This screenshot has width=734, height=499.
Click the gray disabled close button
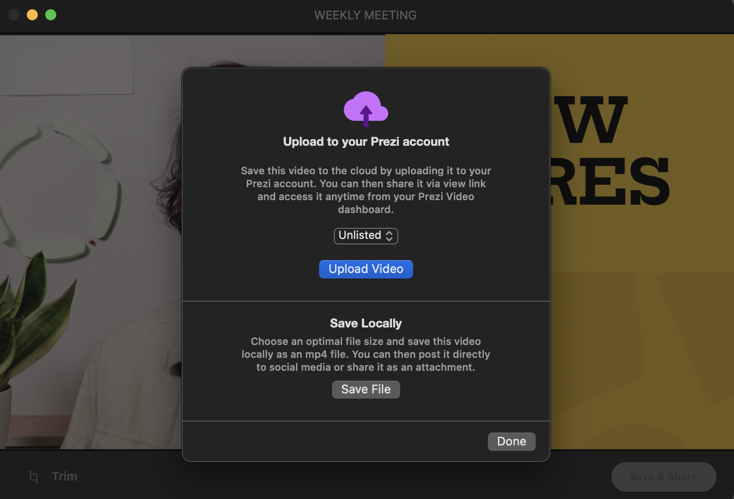point(14,15)
